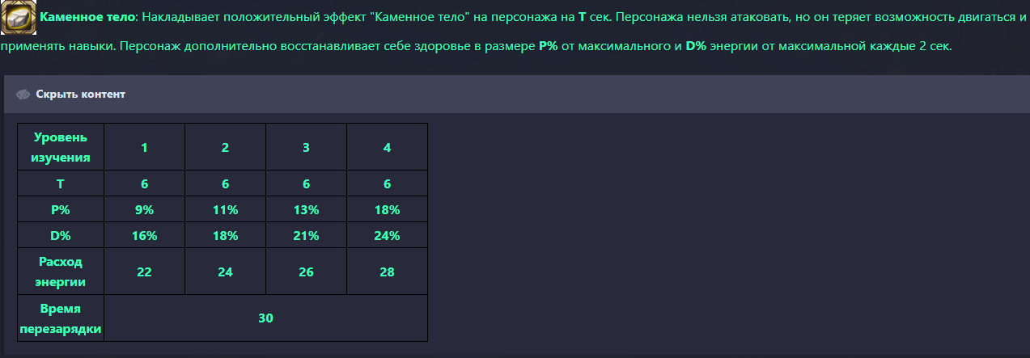Select the level 2 column header
This screenshot has width=1030, height=358.
(x=225, y=147)
